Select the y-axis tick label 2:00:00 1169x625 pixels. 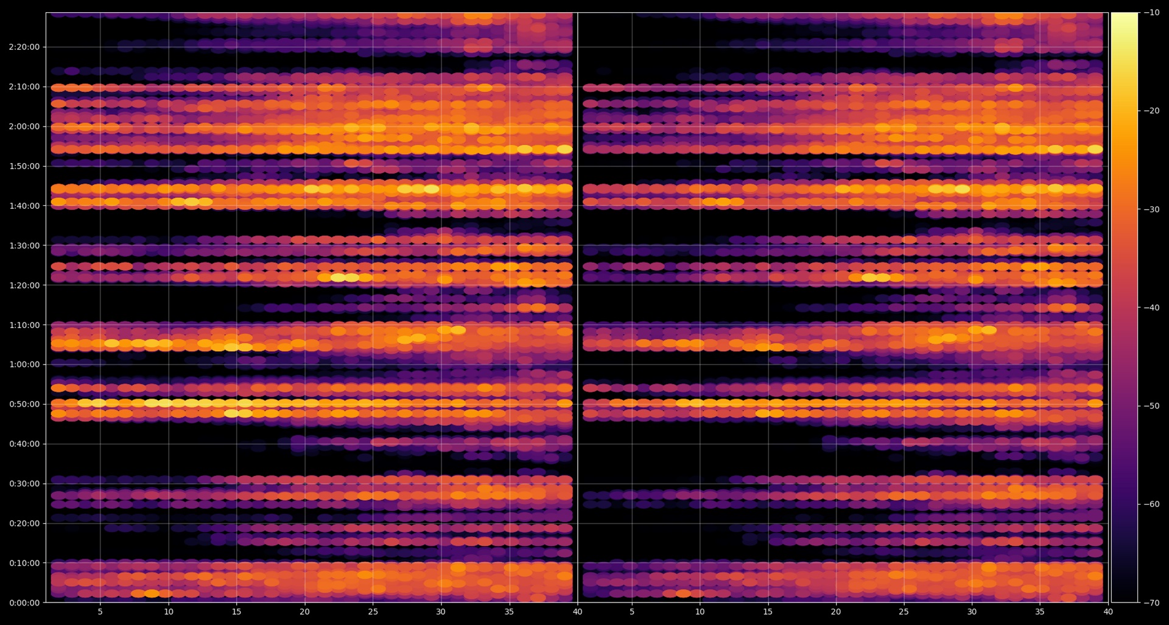point(24,127)
